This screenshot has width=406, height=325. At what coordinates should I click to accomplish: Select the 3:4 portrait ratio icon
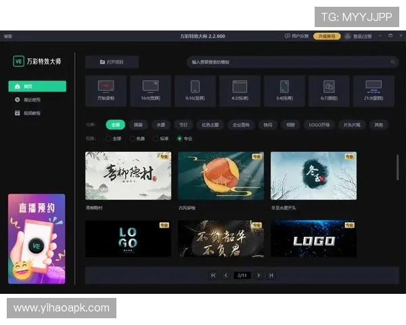coord(284,87)
